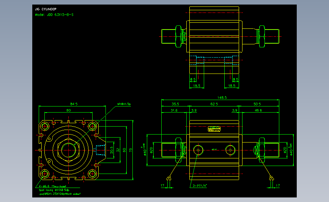Screen dimensions: 329x202
Task: Select the M8X1.25X10dp both sides note
Action: coord(60,194)
